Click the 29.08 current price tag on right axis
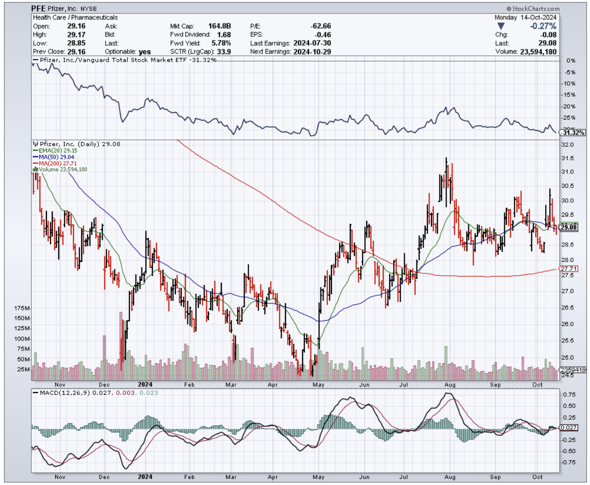 (x=569, y=228)
